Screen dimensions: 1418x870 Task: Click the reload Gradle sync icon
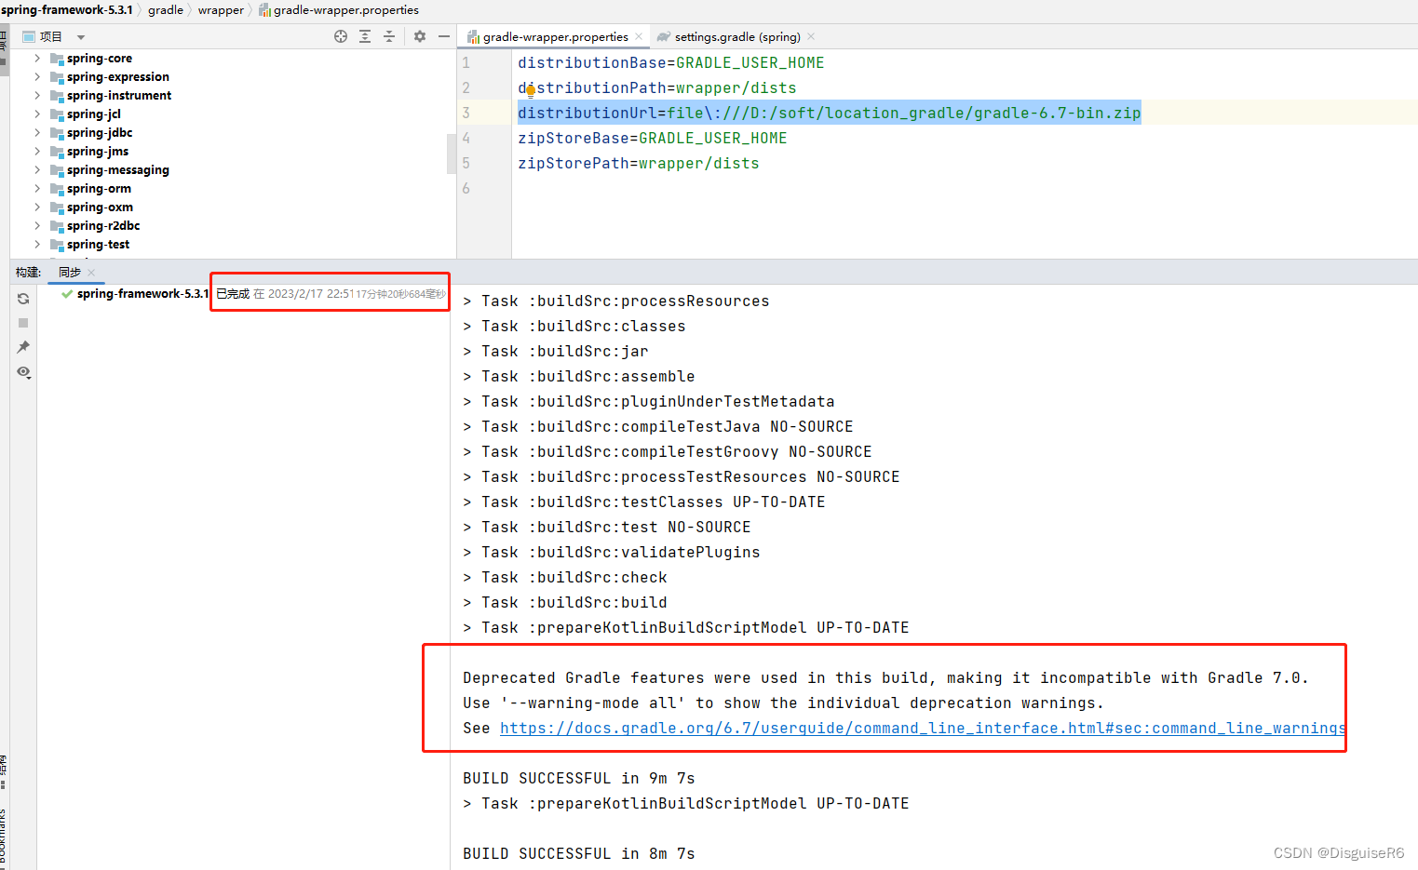click(x=23, y=299)
